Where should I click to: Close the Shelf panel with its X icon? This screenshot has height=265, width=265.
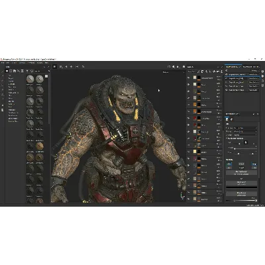pos(48,67)
